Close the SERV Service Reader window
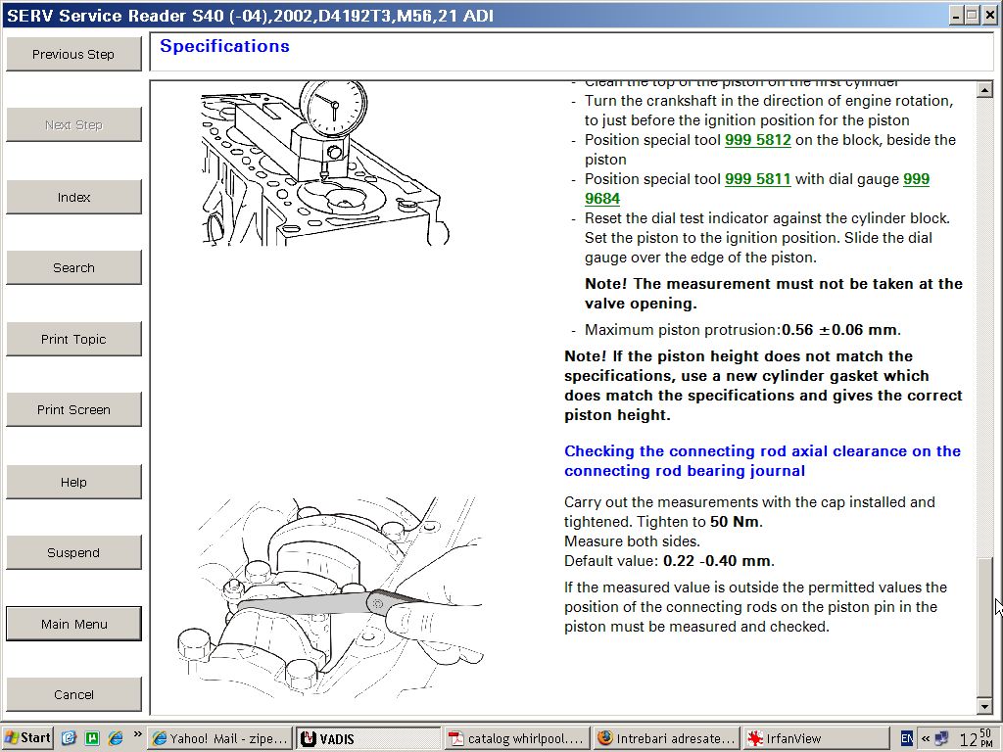This screenshot has width=1003, height=752. tap(990, 16)
